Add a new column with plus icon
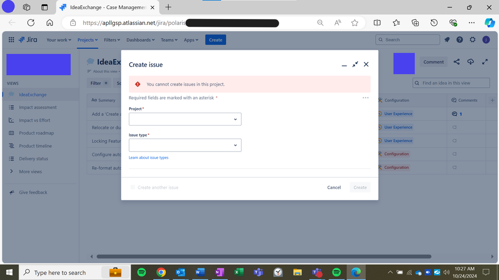Image resolution: width=499 pixels, height=280 pixels. coord(493,100)
